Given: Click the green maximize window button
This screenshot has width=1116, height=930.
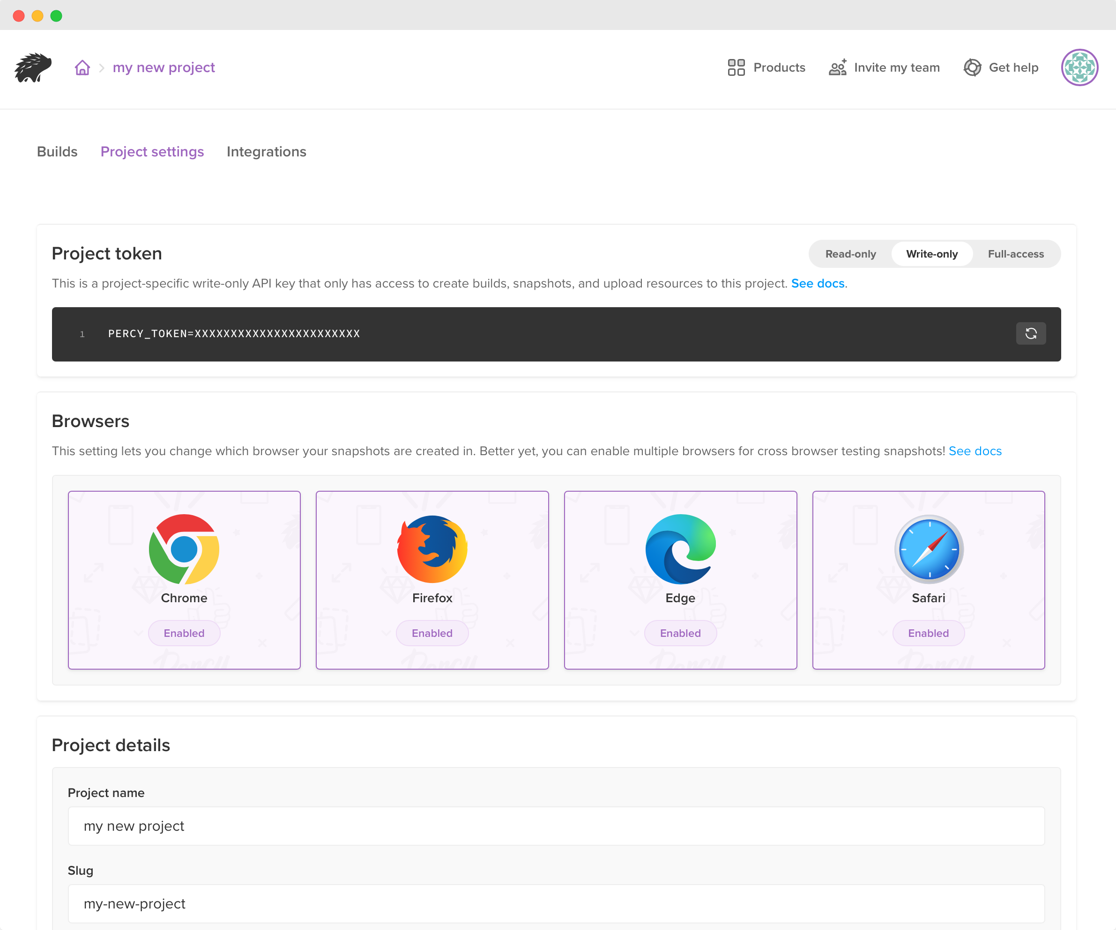Looking at the screenshot, I should point(56,15).
